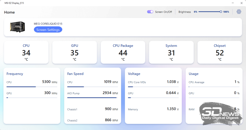Open Screen Settings
The height and width of the screenshot is (130, 246).
48,30
